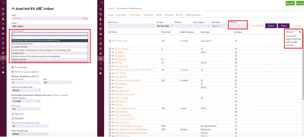The image size is (304, 137).
Task: Open the cube icon in the form's sidebar
Action: pos(3,48)
